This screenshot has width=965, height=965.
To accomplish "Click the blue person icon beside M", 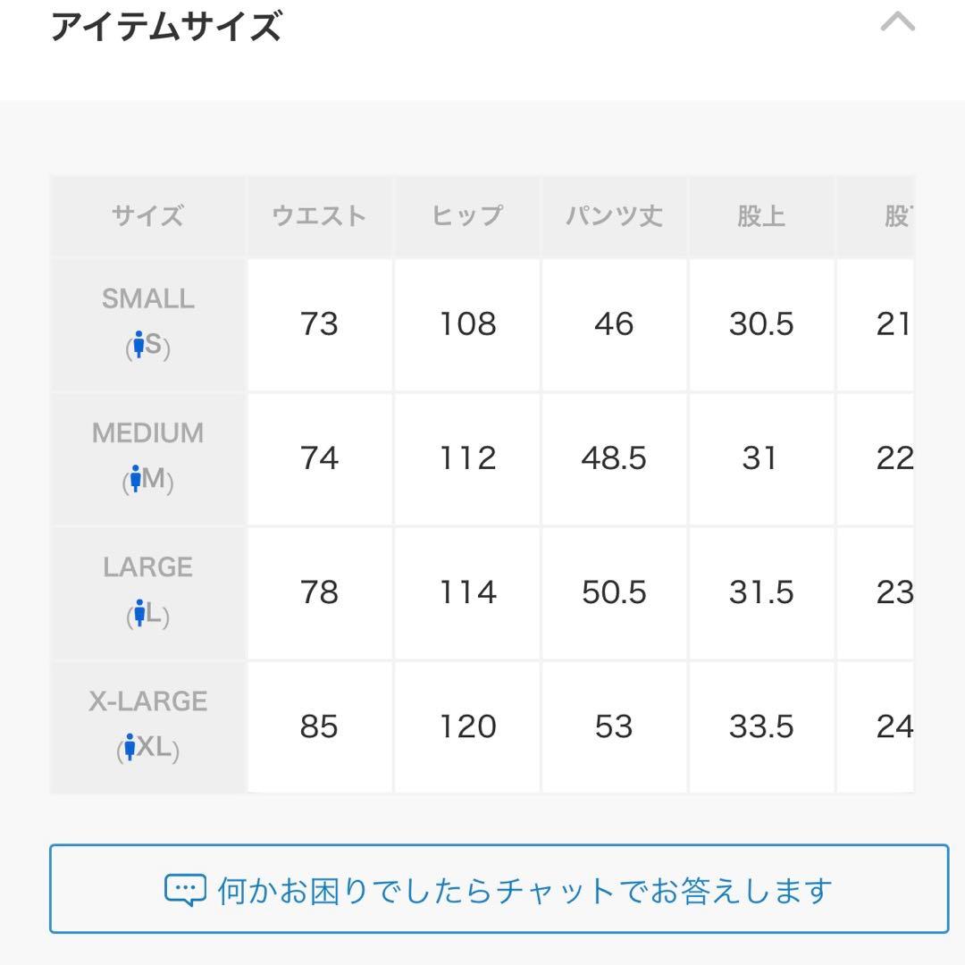I will [x=136, y=478].
